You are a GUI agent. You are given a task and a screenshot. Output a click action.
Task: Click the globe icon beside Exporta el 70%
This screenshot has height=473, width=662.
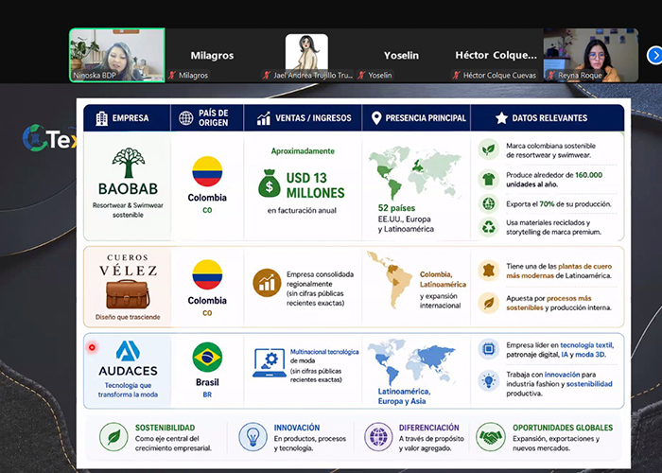[489, 204]
